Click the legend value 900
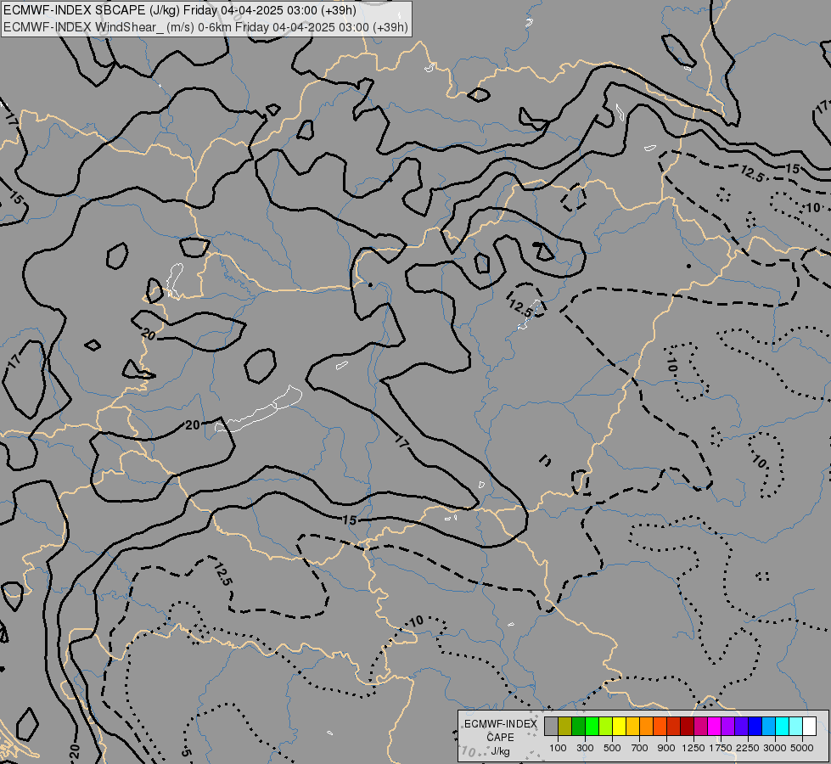The width and height of the screenshot is (831, 764). (666, 748)
